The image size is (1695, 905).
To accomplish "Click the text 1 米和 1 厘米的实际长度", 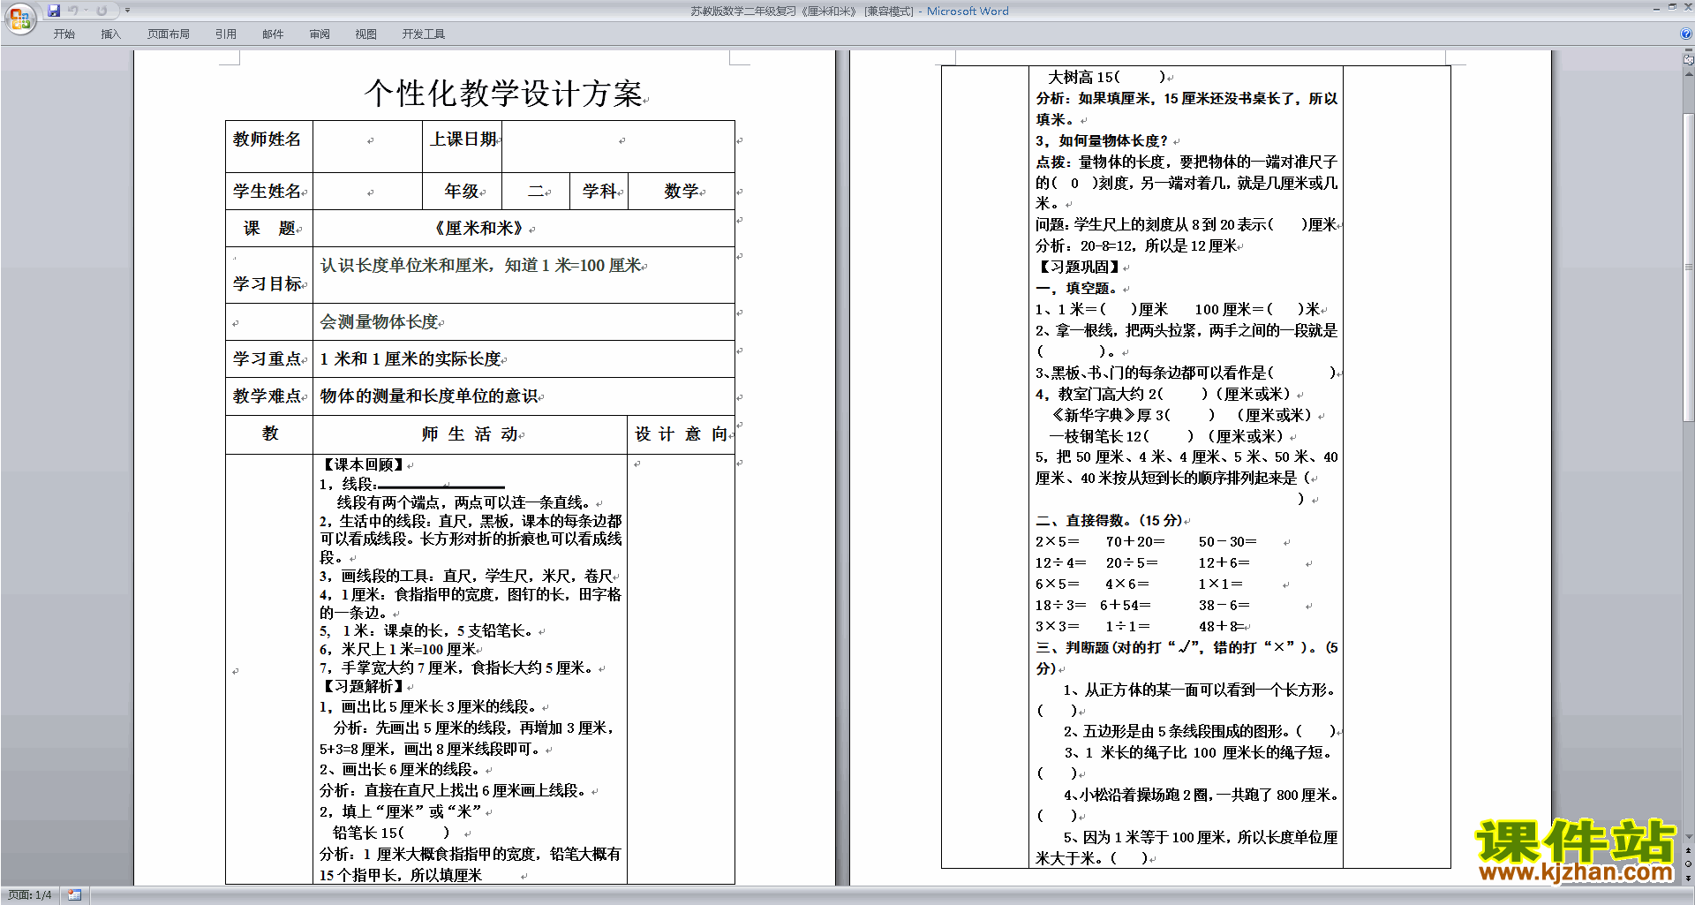I will pyautogui.click(x=411, y=358).
